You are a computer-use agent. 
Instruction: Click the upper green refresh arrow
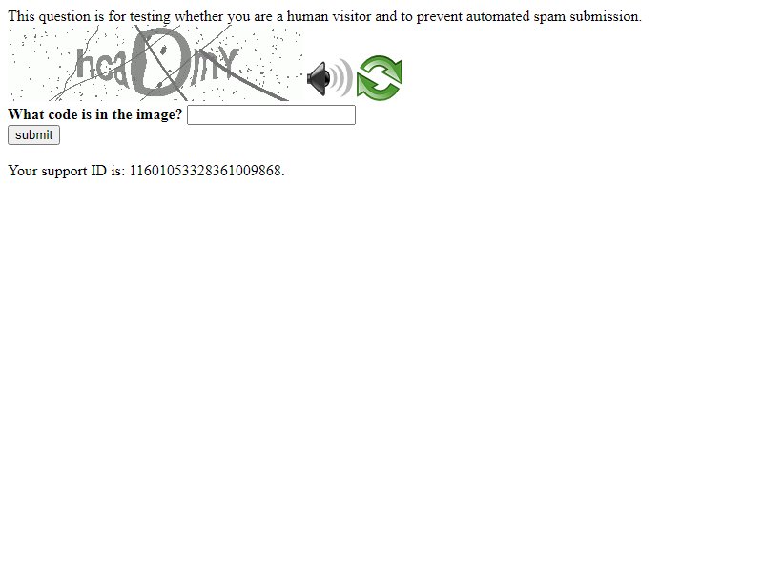[x=381, y=68]
